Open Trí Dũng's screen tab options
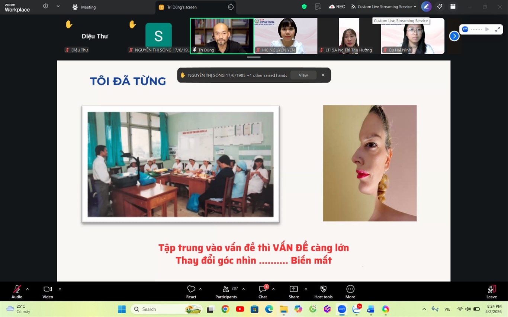 (x=231, y=7)
